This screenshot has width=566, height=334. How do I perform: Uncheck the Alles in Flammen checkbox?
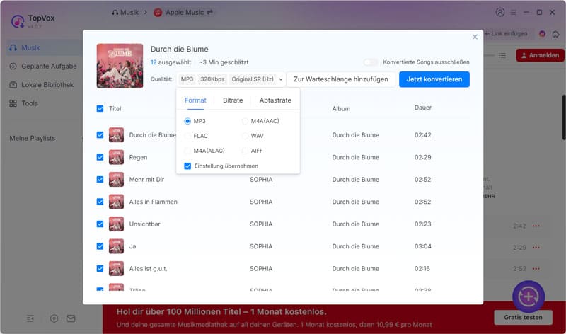100,202
